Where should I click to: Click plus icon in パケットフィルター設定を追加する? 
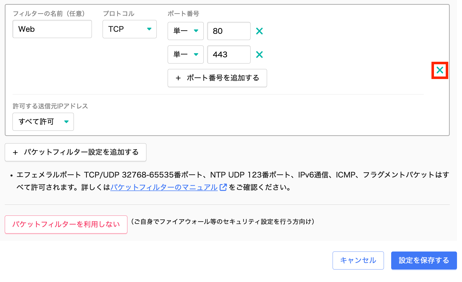pos(15,152)
